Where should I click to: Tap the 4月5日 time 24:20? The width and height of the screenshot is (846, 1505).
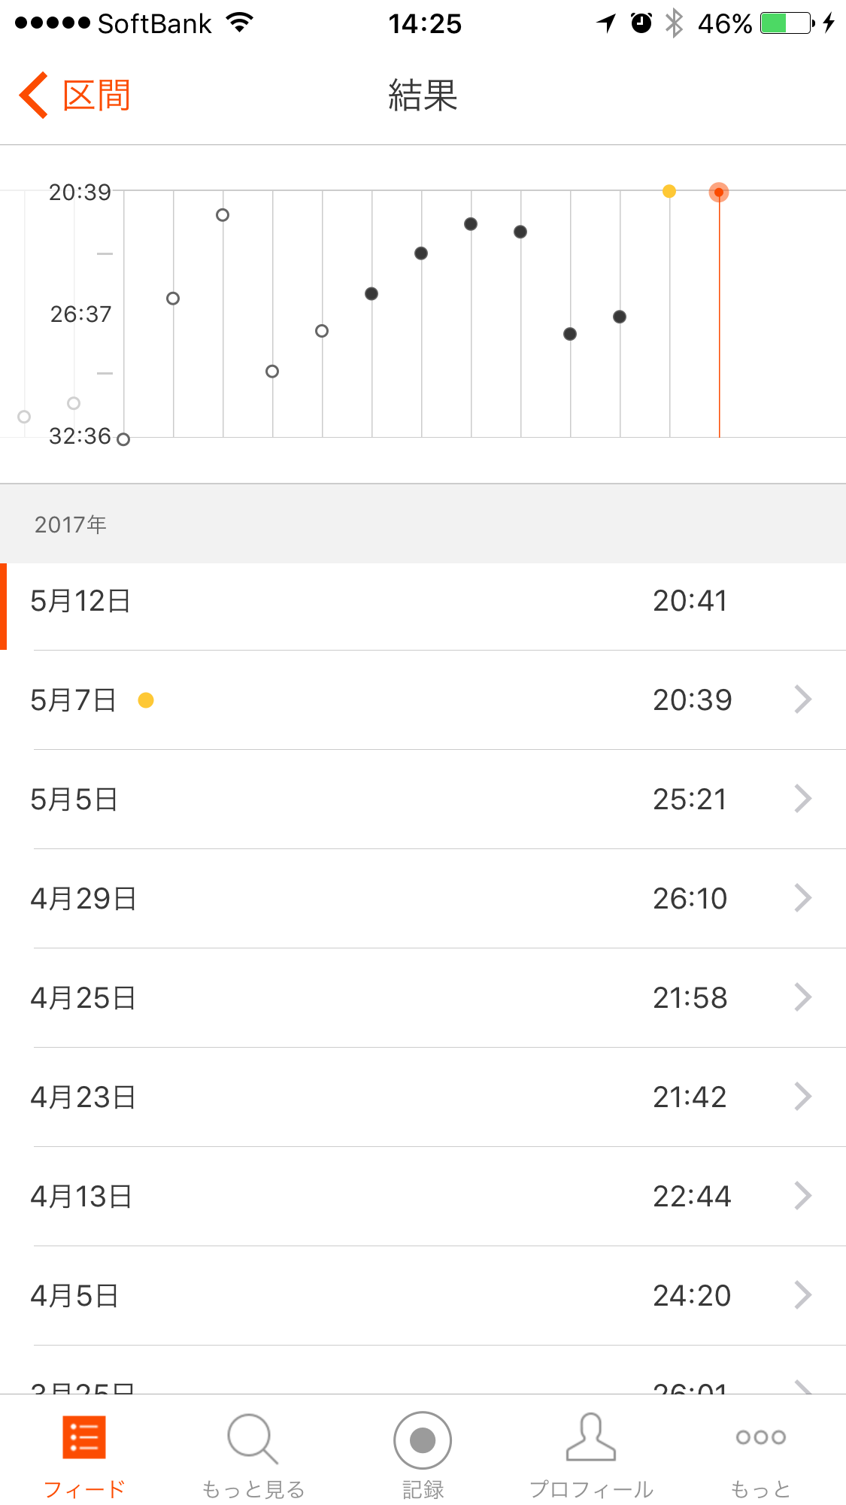pos(692,1295)
